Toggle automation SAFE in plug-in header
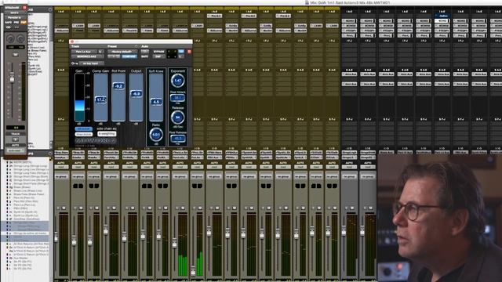502x282 pixels. tap(144, 56)
